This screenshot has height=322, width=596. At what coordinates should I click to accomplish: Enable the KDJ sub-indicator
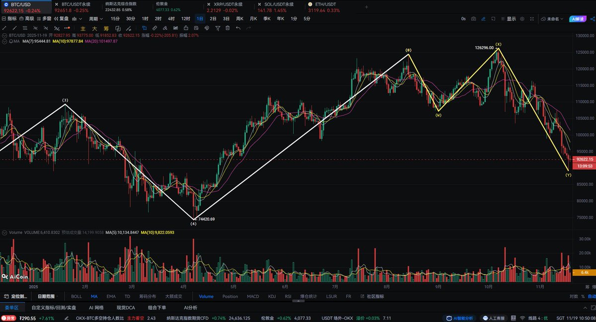pyautogui.click(x=272, y=296)
